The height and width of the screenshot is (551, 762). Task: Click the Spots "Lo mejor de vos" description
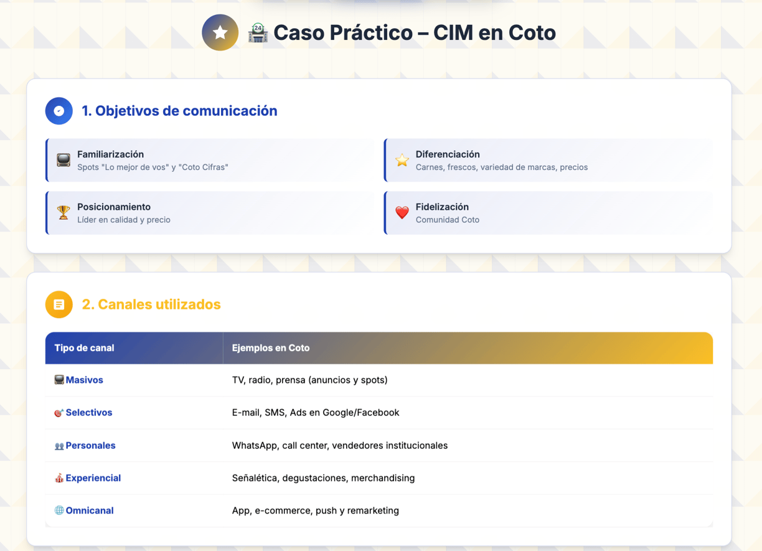(x=153, y=167)
